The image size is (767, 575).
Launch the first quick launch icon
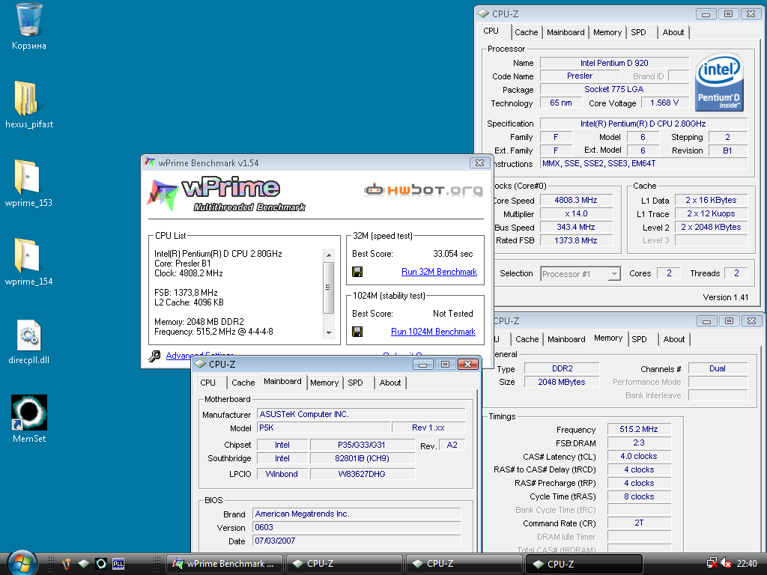click(x=67, y=564)
